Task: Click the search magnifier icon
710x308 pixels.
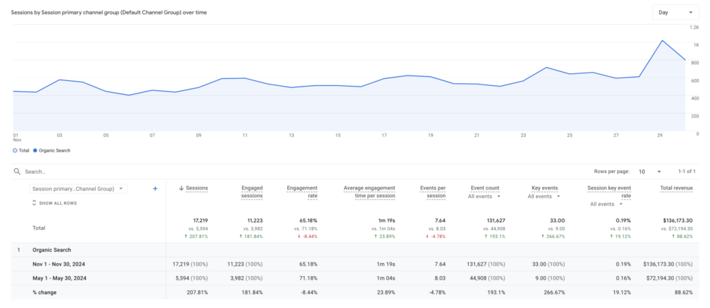Action: pos(17,171)
